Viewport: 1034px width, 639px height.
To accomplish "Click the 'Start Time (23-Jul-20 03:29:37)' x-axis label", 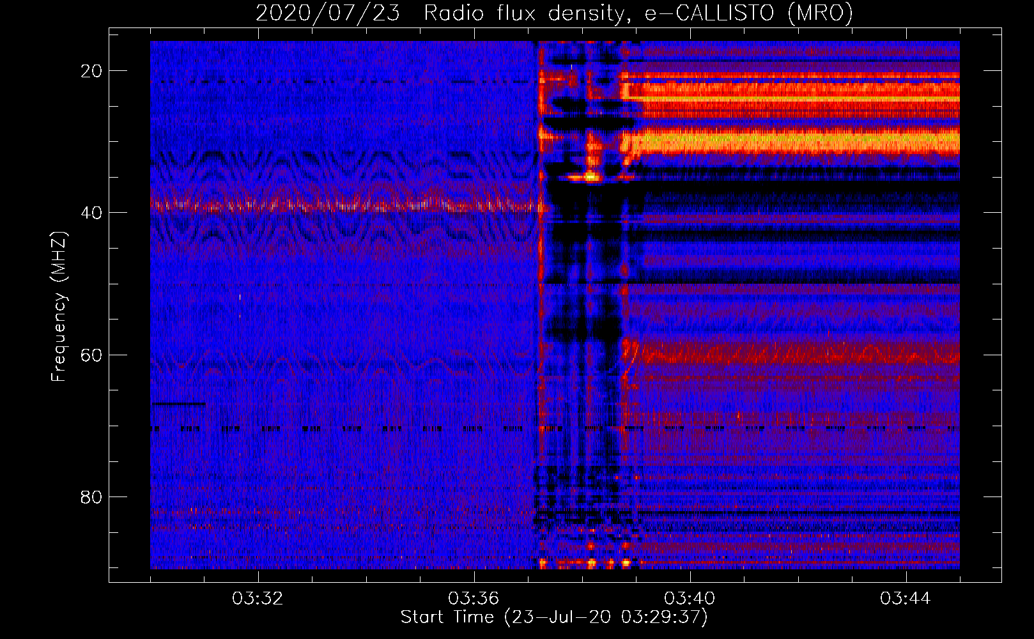I will click(x=554, y=617).
